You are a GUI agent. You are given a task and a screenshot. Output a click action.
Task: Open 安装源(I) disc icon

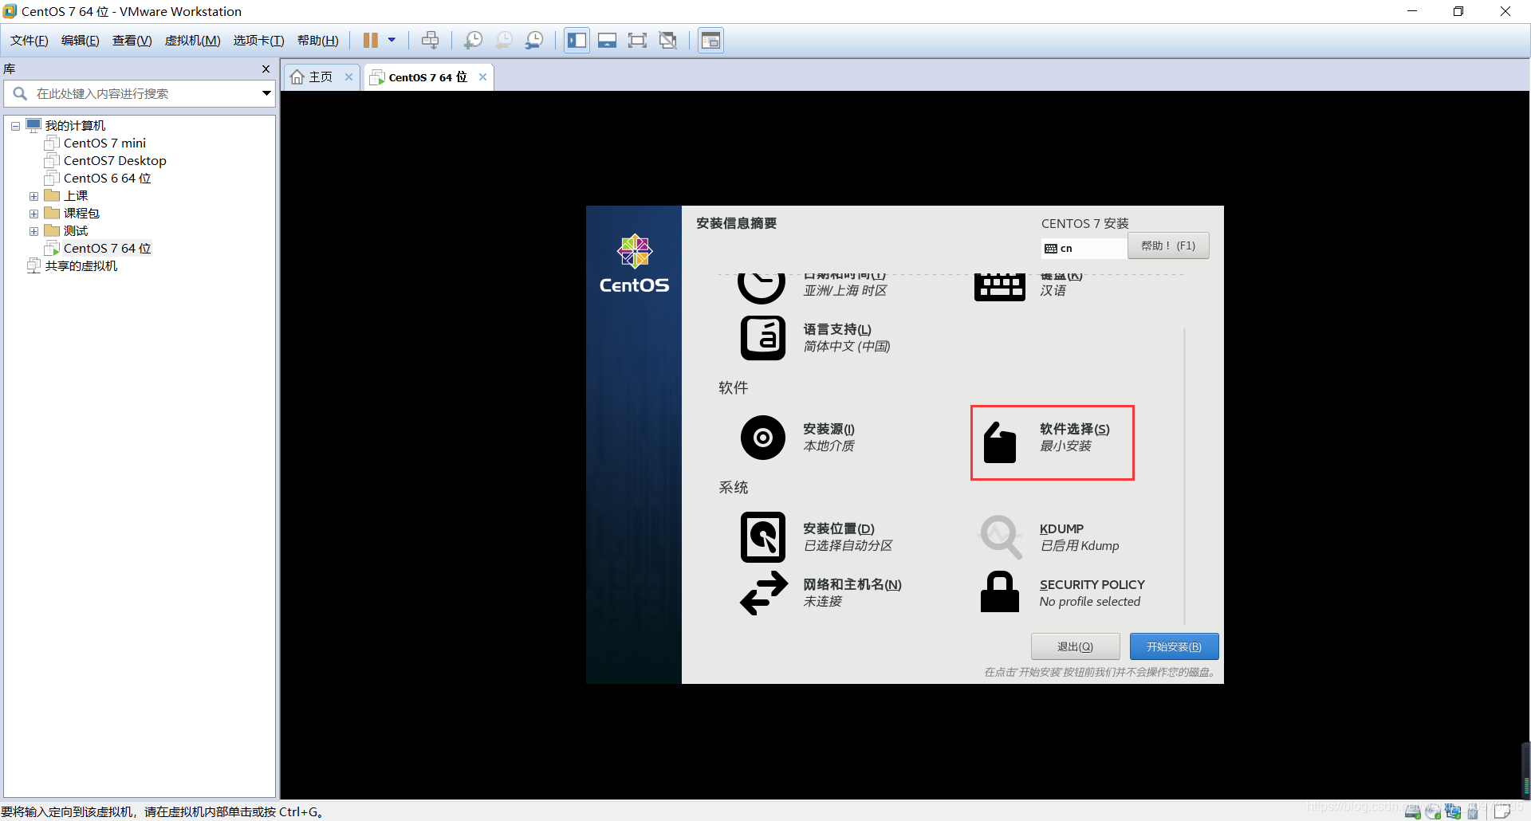click(x=763, y=438)
